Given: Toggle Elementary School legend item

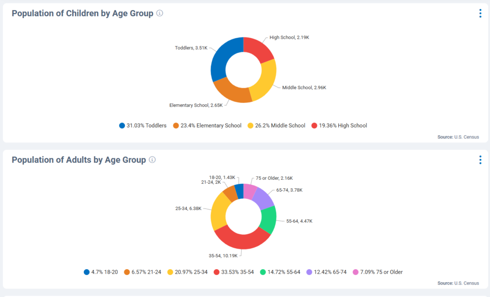Looking at the screenshot, I should (x=208, y=126).
